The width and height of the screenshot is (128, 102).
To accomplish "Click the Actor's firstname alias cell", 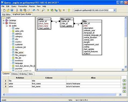I will point(94,84).
